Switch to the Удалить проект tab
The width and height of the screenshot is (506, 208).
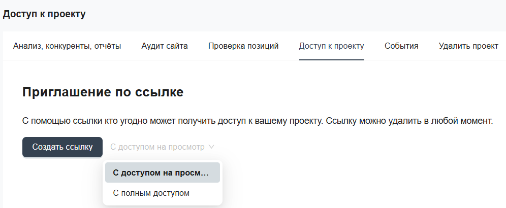[468, 46]
